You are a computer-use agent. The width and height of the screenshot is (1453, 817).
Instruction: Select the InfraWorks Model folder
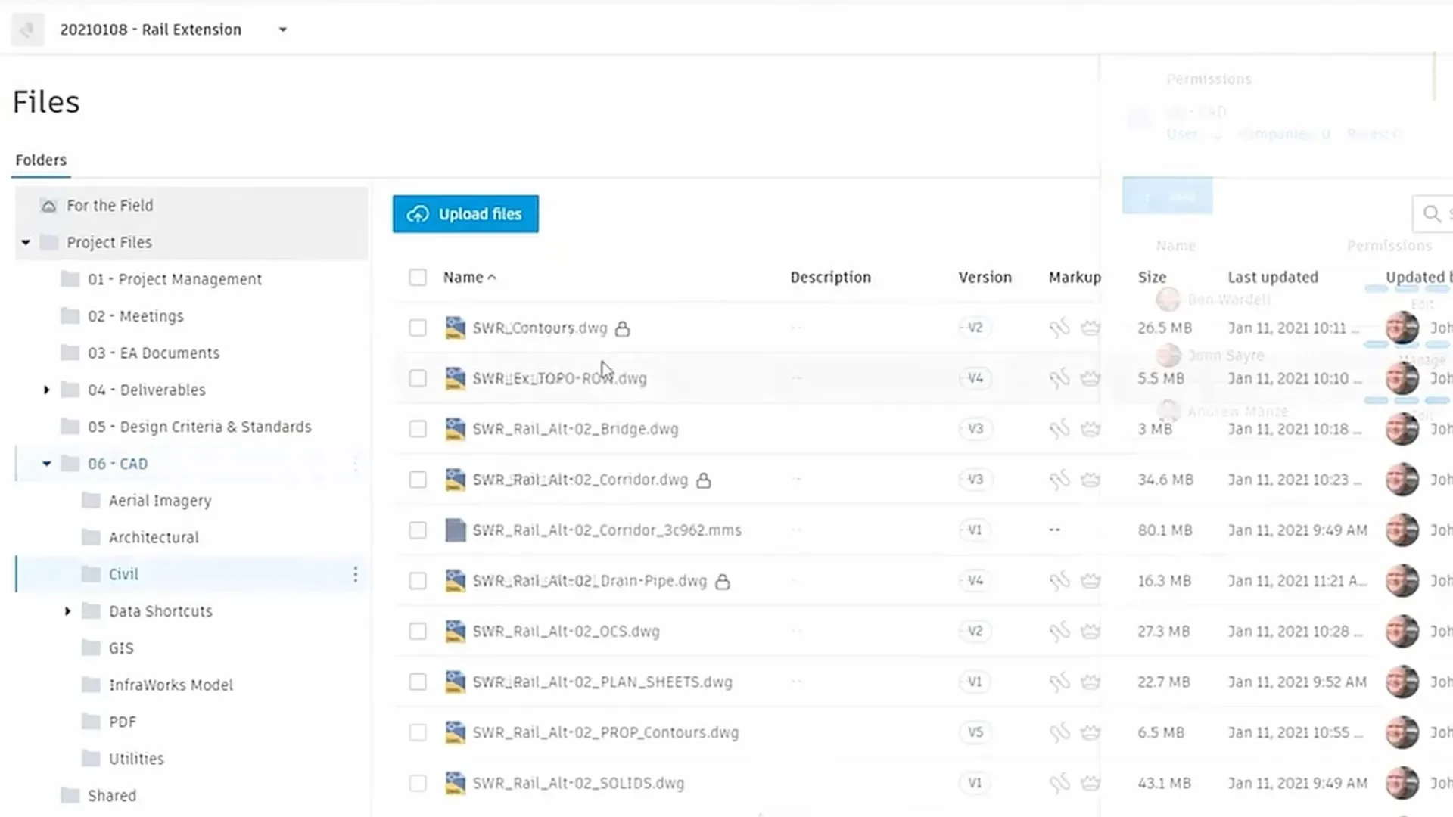171,685
